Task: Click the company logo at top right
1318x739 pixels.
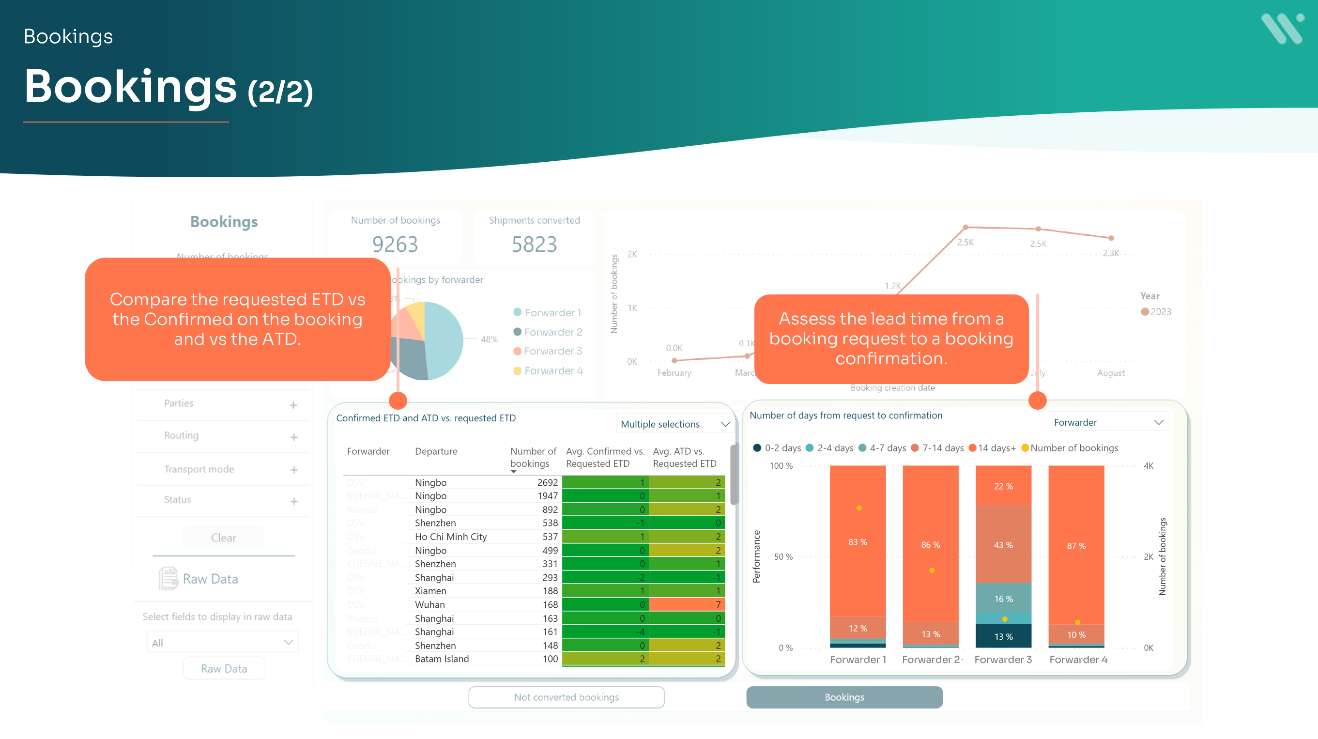Action: pyautogui.click(x=1282, y=29)
